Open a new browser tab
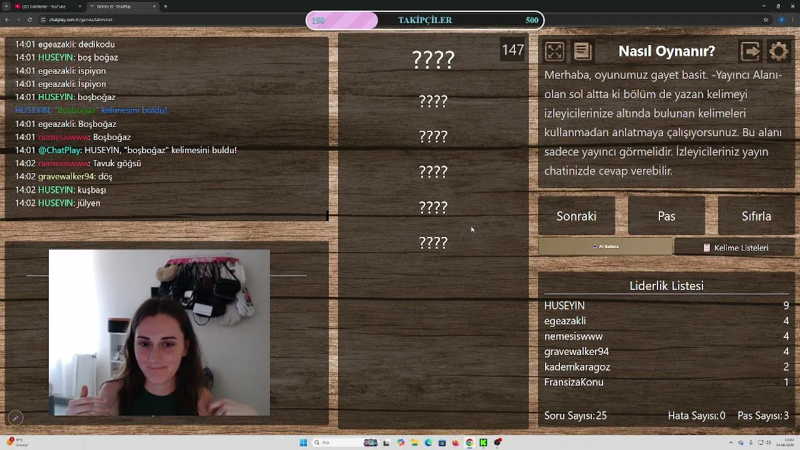The height and width of the screenshot is (450, 800). click(165, 6)
